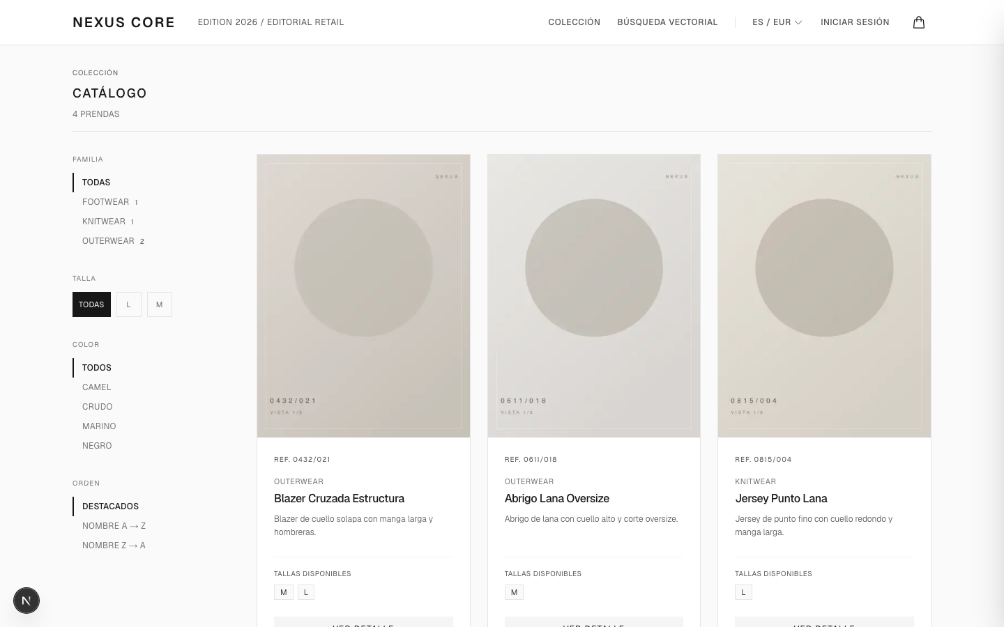
Task: Choose size L in Talla filter
Action: 129,304
